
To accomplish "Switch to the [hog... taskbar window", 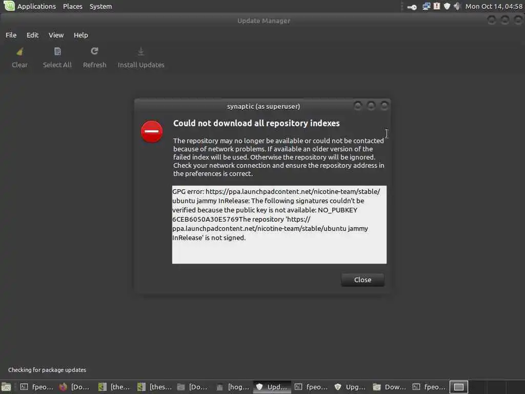I will click(x=233, y=387).
